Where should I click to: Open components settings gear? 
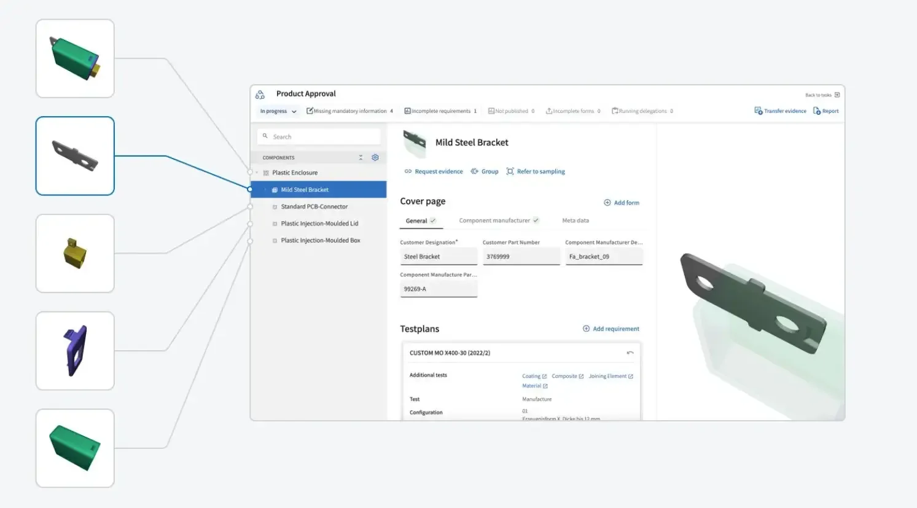pyautogui.click(x=375, y=158)
